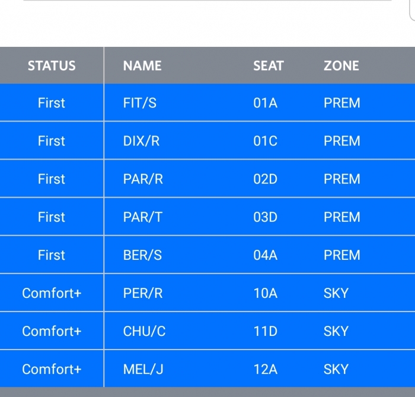Select passenger name MEL/J
This screenshot has height=397, width=415.
tap(143, 369)
